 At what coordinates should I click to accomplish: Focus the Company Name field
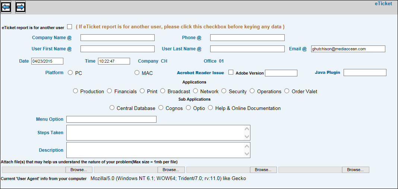117,38
